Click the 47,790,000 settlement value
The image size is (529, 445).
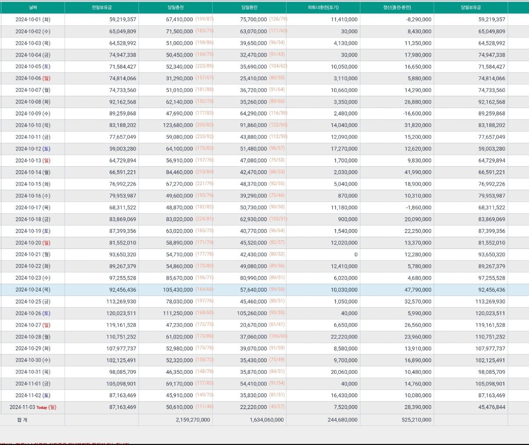pyautogui.click(x=418, y=290)
